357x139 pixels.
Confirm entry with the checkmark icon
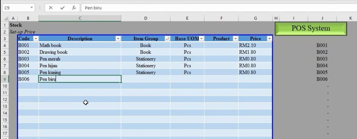(x=62, y=8)
